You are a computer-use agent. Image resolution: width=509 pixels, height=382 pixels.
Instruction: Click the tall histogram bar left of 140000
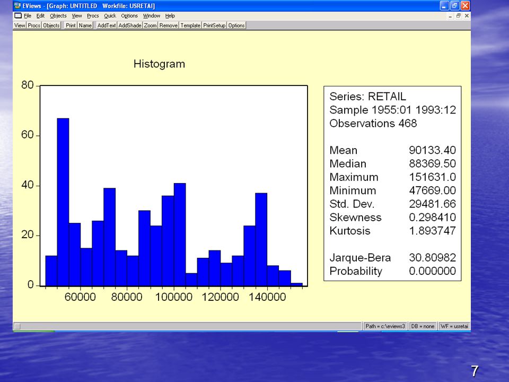[x=261, y=239]
